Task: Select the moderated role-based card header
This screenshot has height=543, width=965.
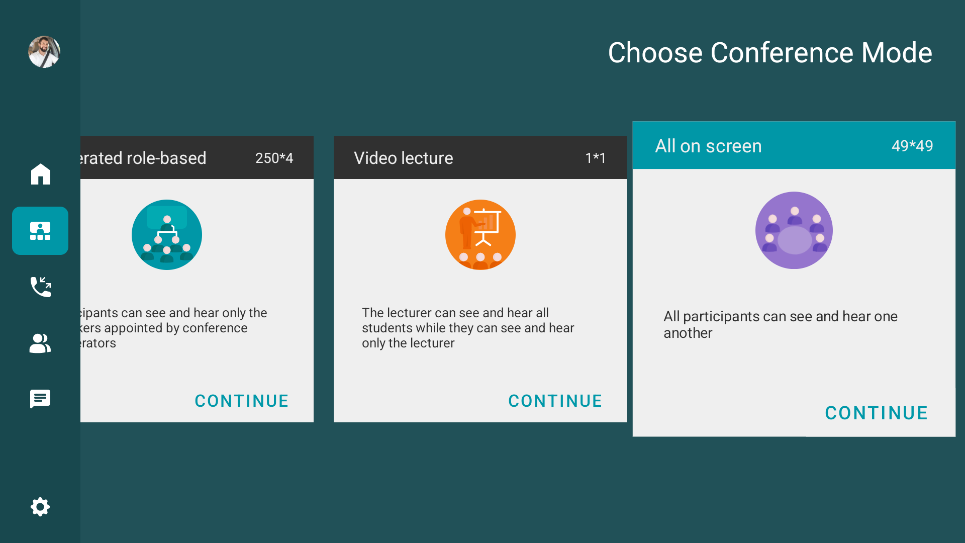Action: tap(197, 157)
